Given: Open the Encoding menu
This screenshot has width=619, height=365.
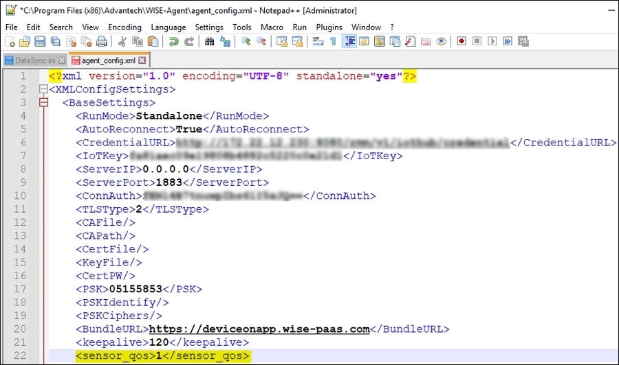Looking at the screenshot, I should (124, 27).
